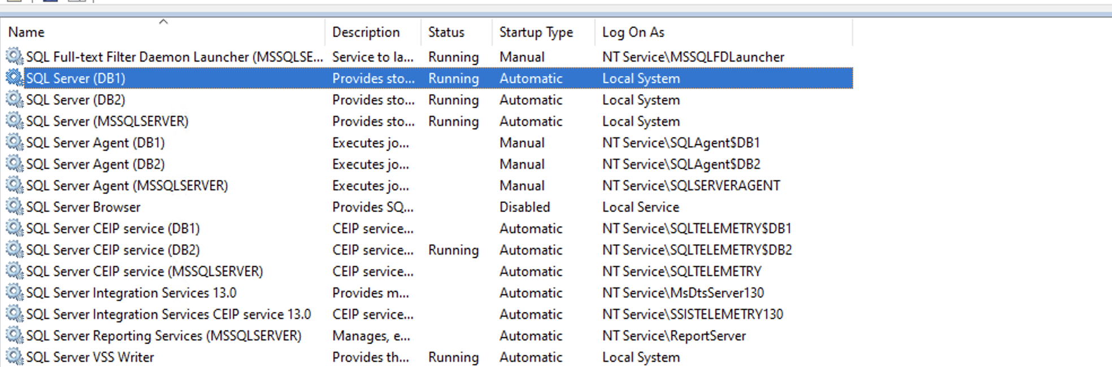The height and width of the screenshot is (367, 1112).
Task: Select the SQL Server Agent (DB1) service
Action: coord(95,143)
